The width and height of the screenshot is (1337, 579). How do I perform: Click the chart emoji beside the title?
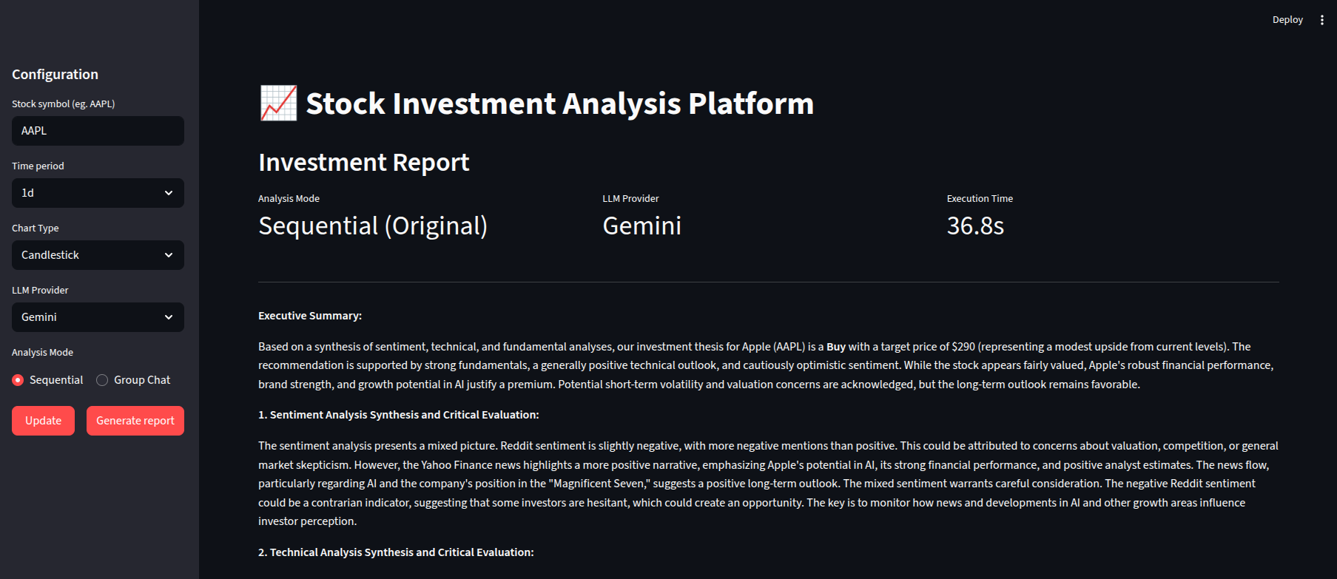[278, 104]
